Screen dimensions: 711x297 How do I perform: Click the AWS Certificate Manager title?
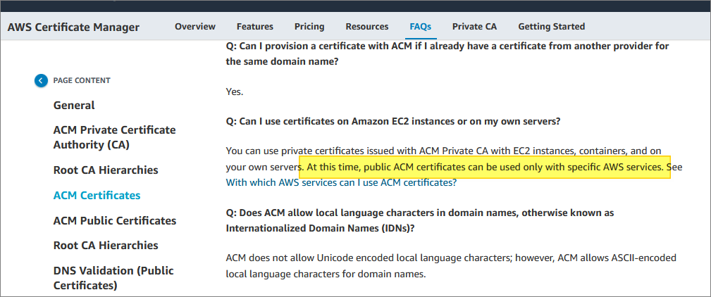point(73,27)
